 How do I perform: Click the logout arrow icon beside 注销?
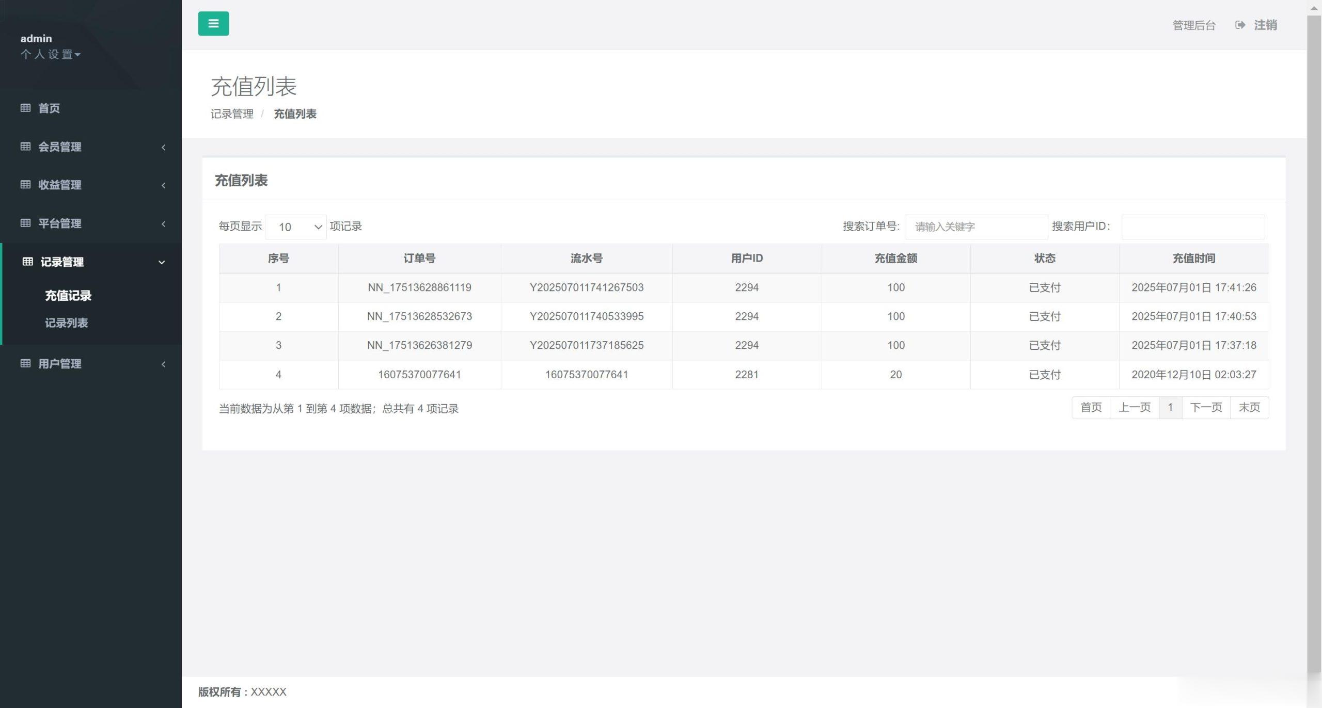pos(1240,25)
